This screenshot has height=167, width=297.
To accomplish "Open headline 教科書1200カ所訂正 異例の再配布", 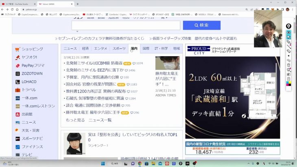I will (x=96, y=91).
